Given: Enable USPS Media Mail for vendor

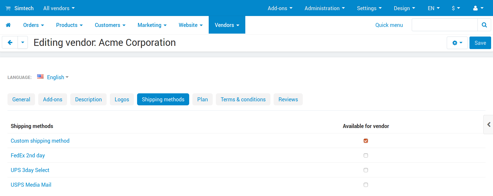Looking at the screenshot, I should 366,185.
